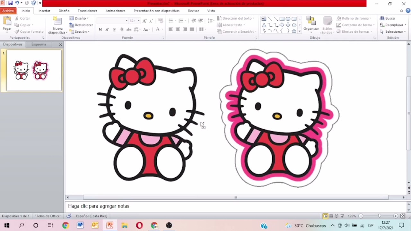Screen dimensions: 411x231
Task: Expand the shapes gallery More arrow
Action: (300, 31)
